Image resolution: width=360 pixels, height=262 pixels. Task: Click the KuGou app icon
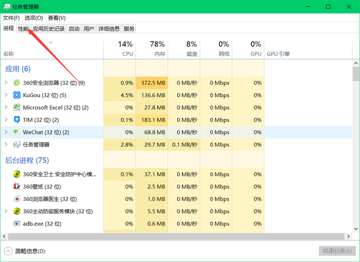pos(17,95)
